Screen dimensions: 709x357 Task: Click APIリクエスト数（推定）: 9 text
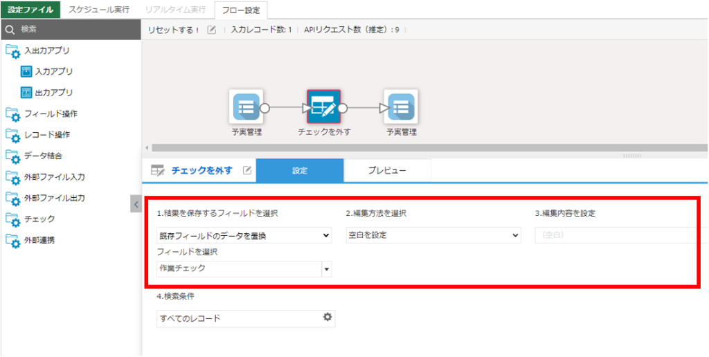351,30
